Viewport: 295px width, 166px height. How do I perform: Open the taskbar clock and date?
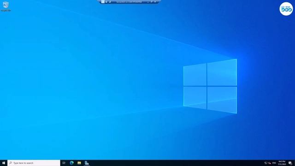click(x=282, y=163)
